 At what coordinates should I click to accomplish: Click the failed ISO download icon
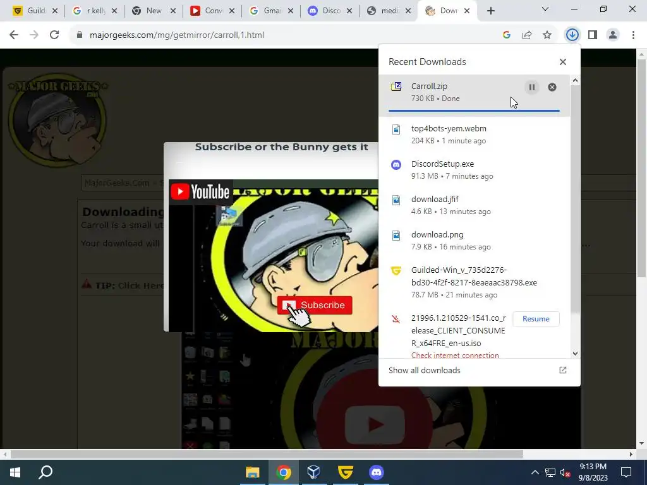396,319
